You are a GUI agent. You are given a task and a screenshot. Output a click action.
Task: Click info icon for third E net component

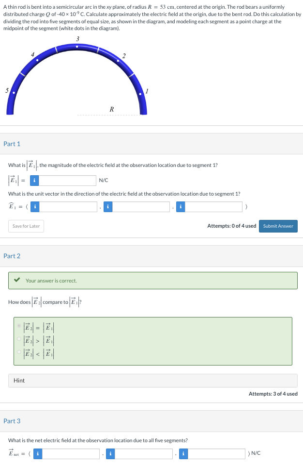click(183, 453)
